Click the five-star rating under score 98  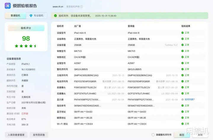point(26,46)
